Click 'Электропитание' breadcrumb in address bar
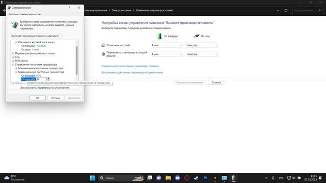The image size is (326, 183). click(121, 10)
